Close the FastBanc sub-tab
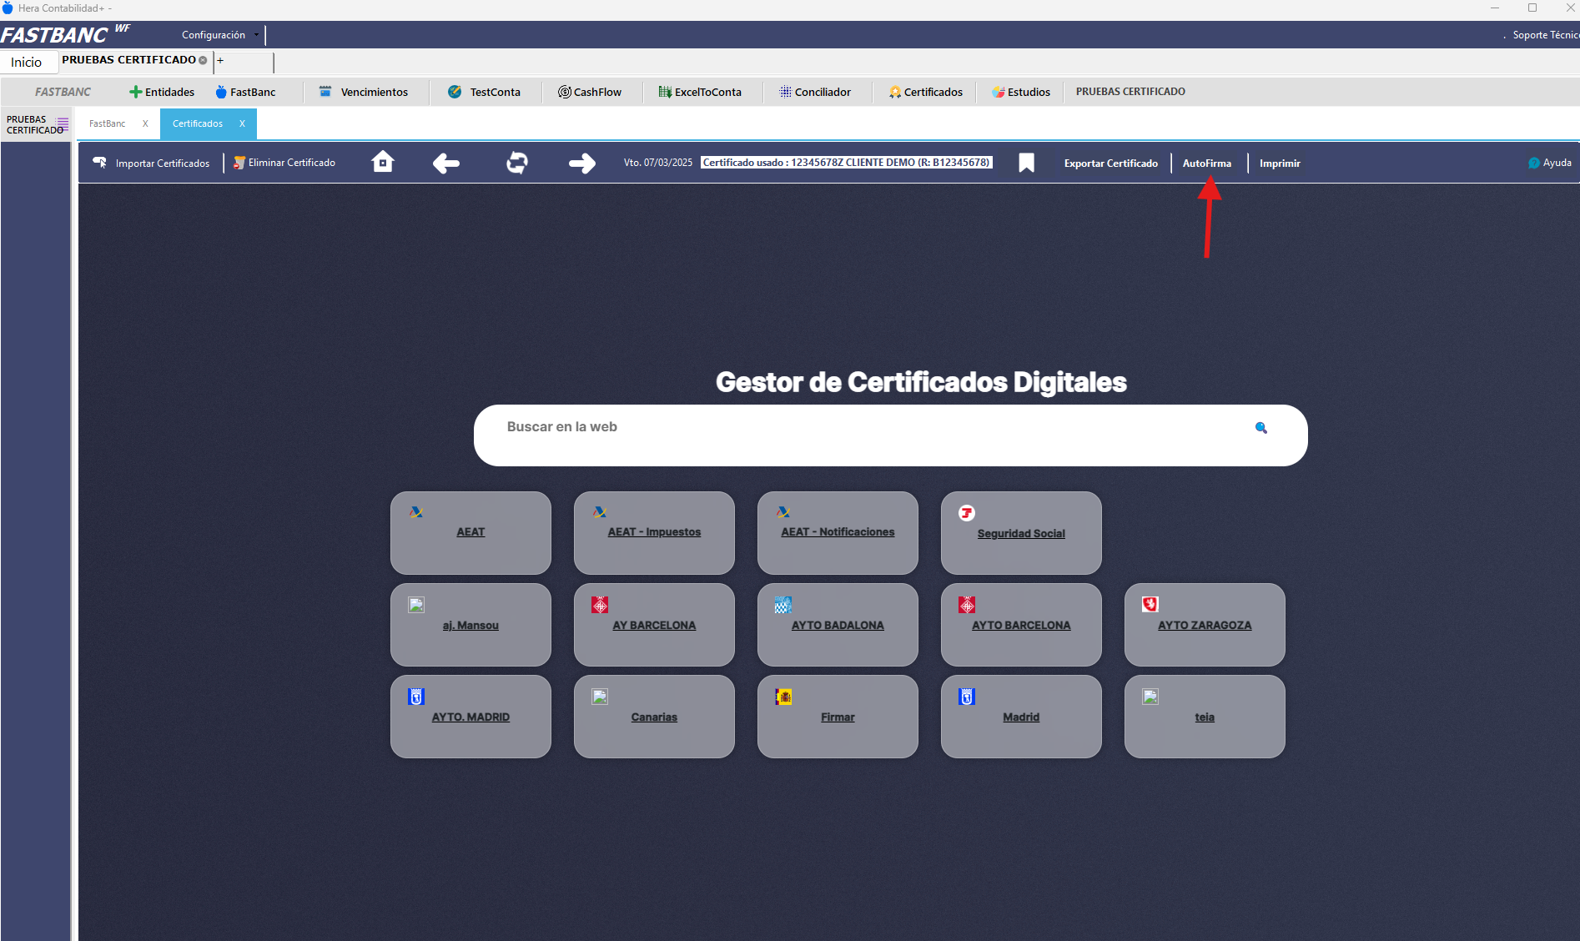The image size is (1580, 941). [x=145, y=123]
